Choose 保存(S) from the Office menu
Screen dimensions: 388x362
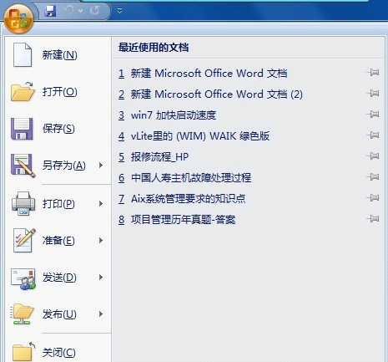58,129
